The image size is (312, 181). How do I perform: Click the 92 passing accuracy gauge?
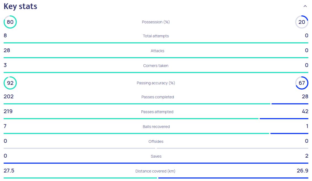point(10,83)
